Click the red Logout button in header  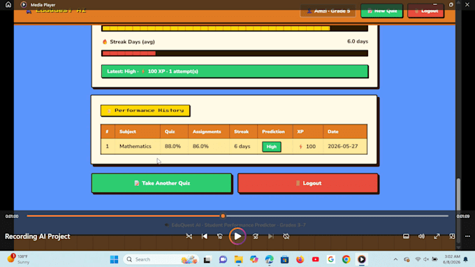click(425, 11)
